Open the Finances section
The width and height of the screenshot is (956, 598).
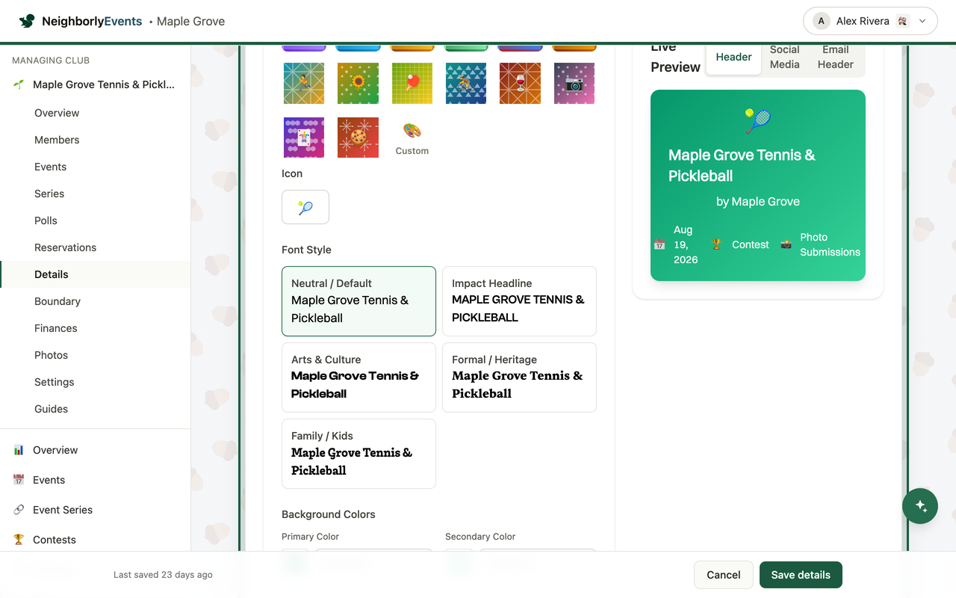[x=56, y=328]
